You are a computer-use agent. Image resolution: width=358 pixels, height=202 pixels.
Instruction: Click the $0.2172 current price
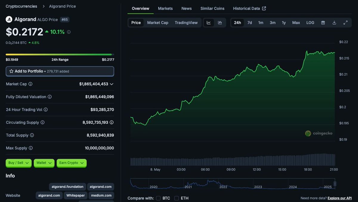(x=24, y=32)
